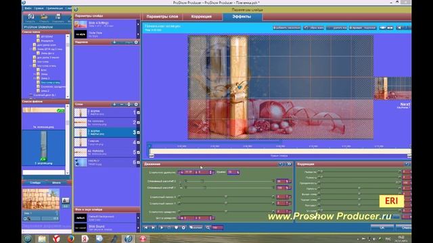Toggle the visibility checkbox of layer 6
The image size is (433, 243).
(138, 162)
